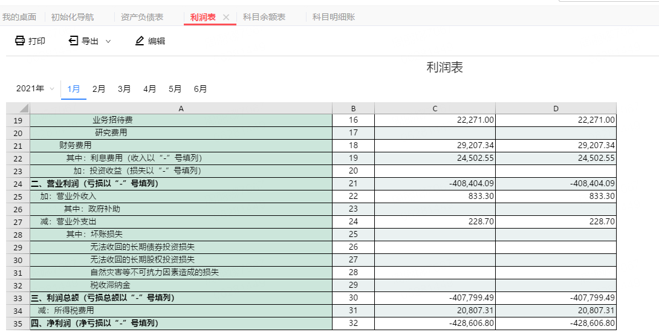Click the 业务招待费 cell
Image resolution: width=659 pixels, height=335 pixels.
(x=181, y=120)
